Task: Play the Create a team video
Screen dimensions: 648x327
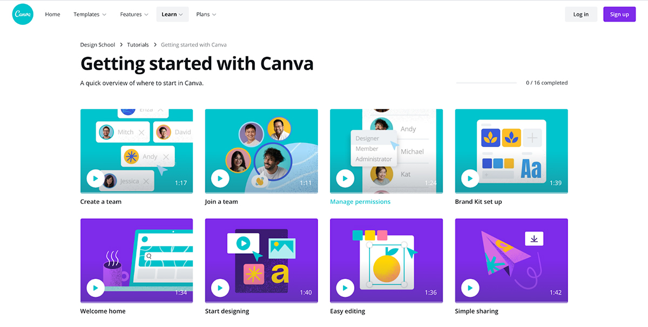Action: pos(95,178)
